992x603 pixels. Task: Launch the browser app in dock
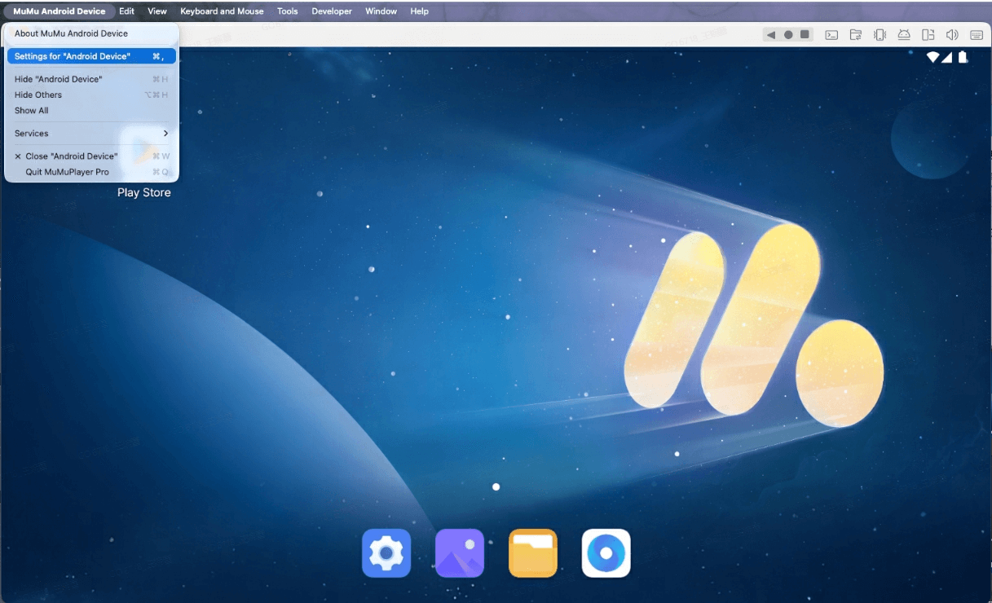click(606, 553)
